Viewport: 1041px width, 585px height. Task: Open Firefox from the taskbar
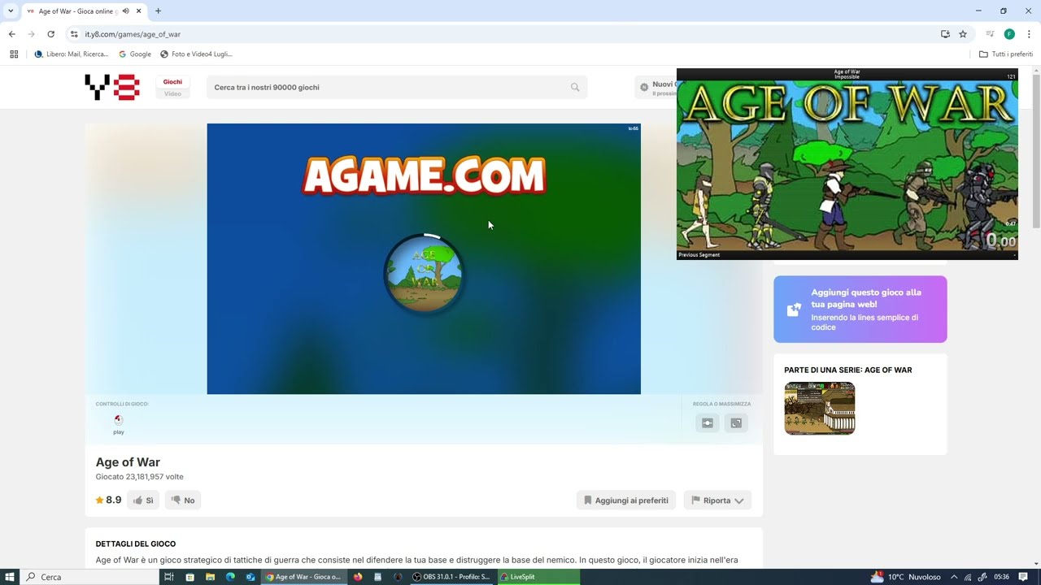point(358,577)
